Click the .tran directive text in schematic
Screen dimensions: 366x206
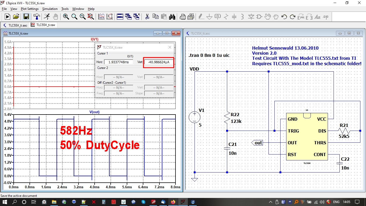[209, 56]
